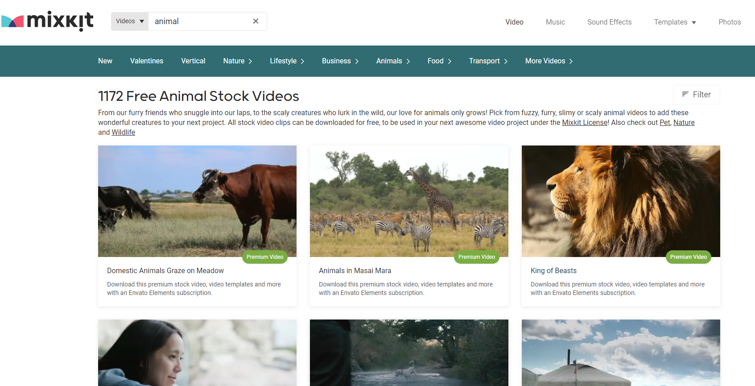Viewport: 755px width, 386px height.
Task: Expand the More Videos menu
Action: (x=549, y=61)
